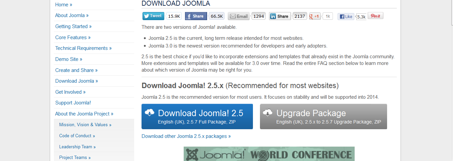Open Get Involved sidebar link

pyautogui.click(x=70, y=92)
